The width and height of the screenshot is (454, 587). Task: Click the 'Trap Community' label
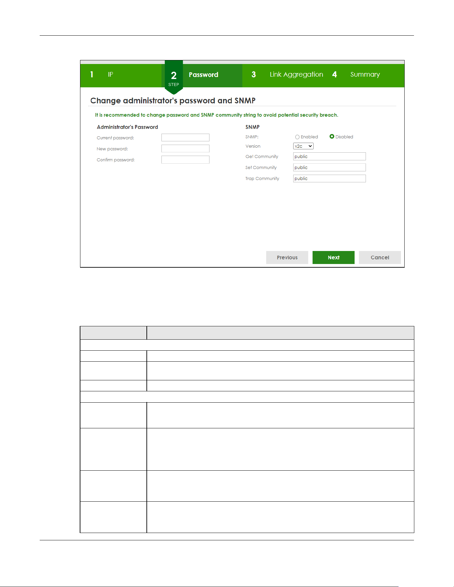coord(262,179)
